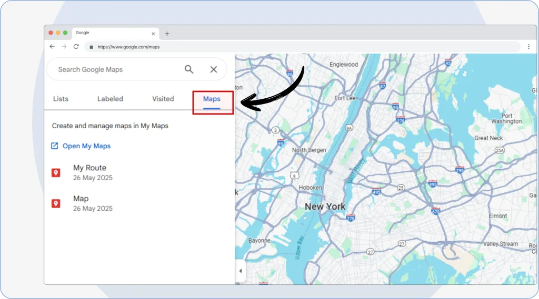This screenshot has height=299, width=539.
Task: Open a new browser tab
Action: click(167, 34)
